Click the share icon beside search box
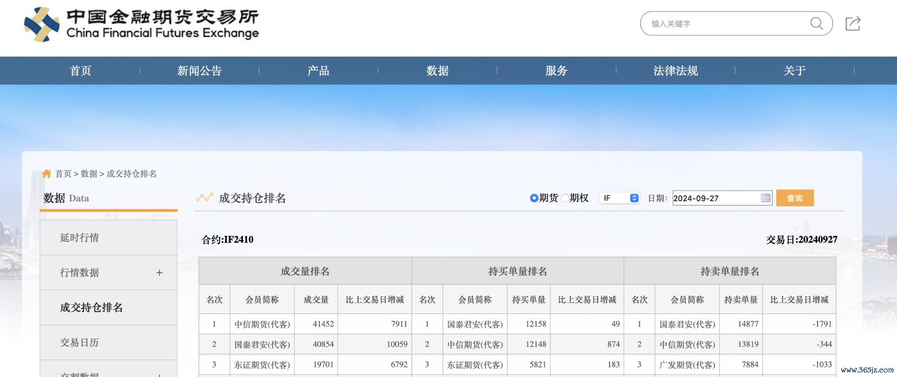The height and width of the screenshot is (377, 897). pyautogui.click(x=853, y=24)
